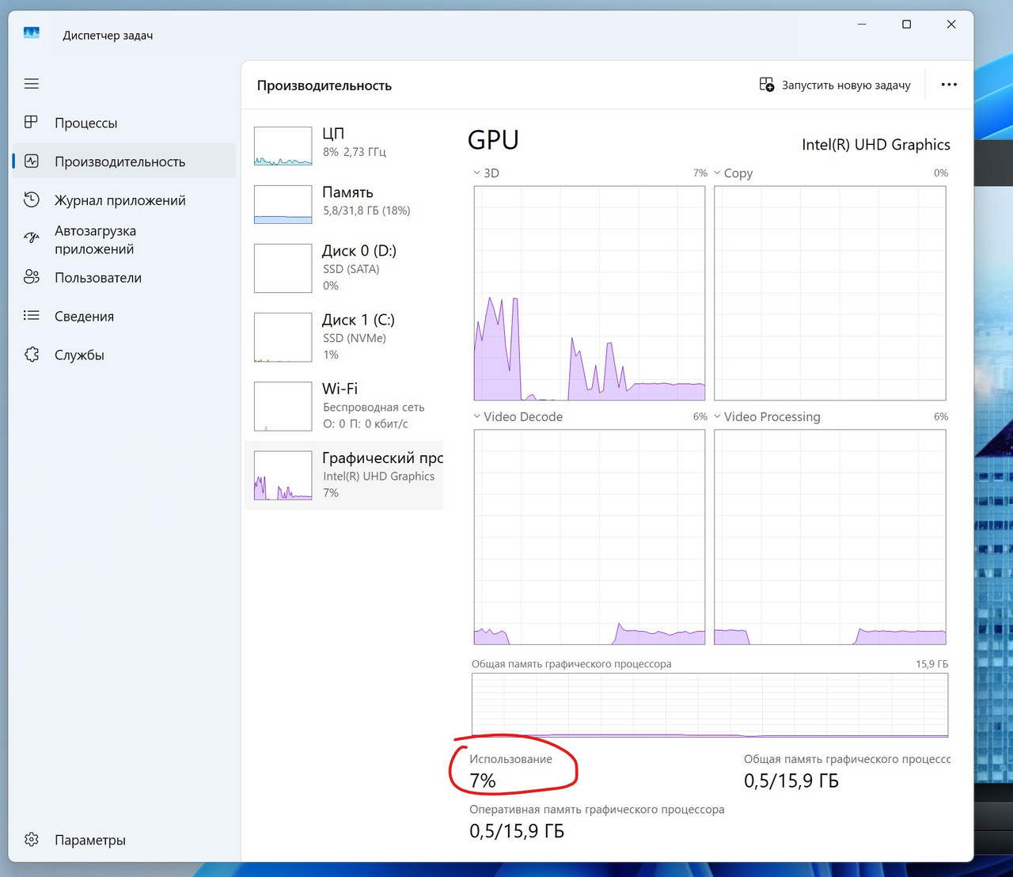Image resolution: width=1013 pixels, height=877 pixels.
Task: Open the Службы page
Action: [123, 355]
